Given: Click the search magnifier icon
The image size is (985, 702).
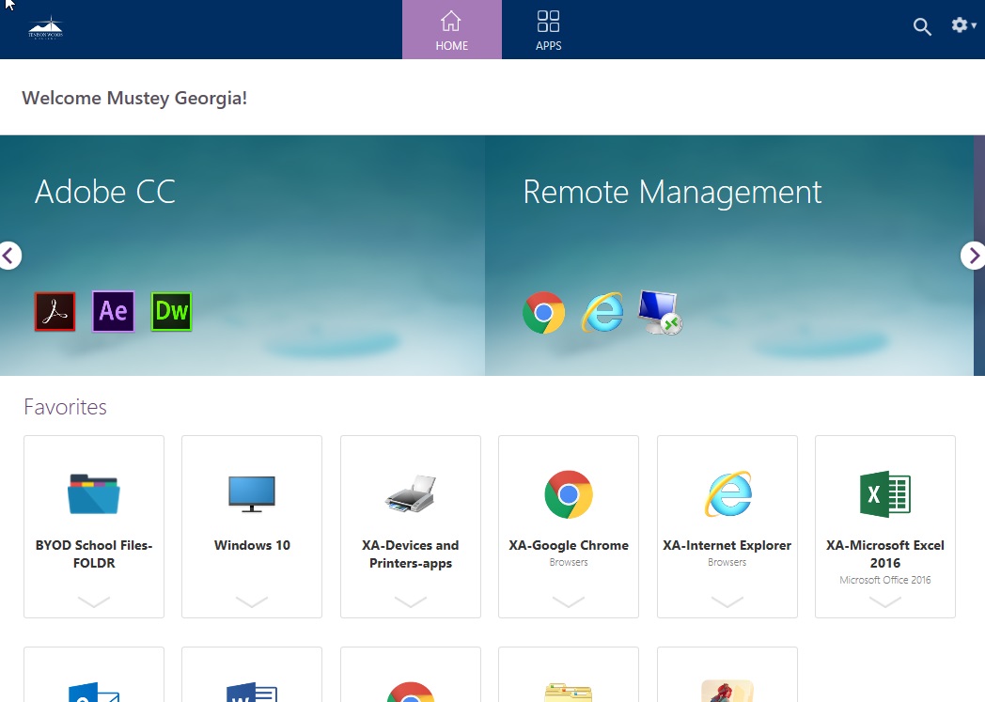Looking at the screenshot, I should pyautogui.click(x=922, y=26).
